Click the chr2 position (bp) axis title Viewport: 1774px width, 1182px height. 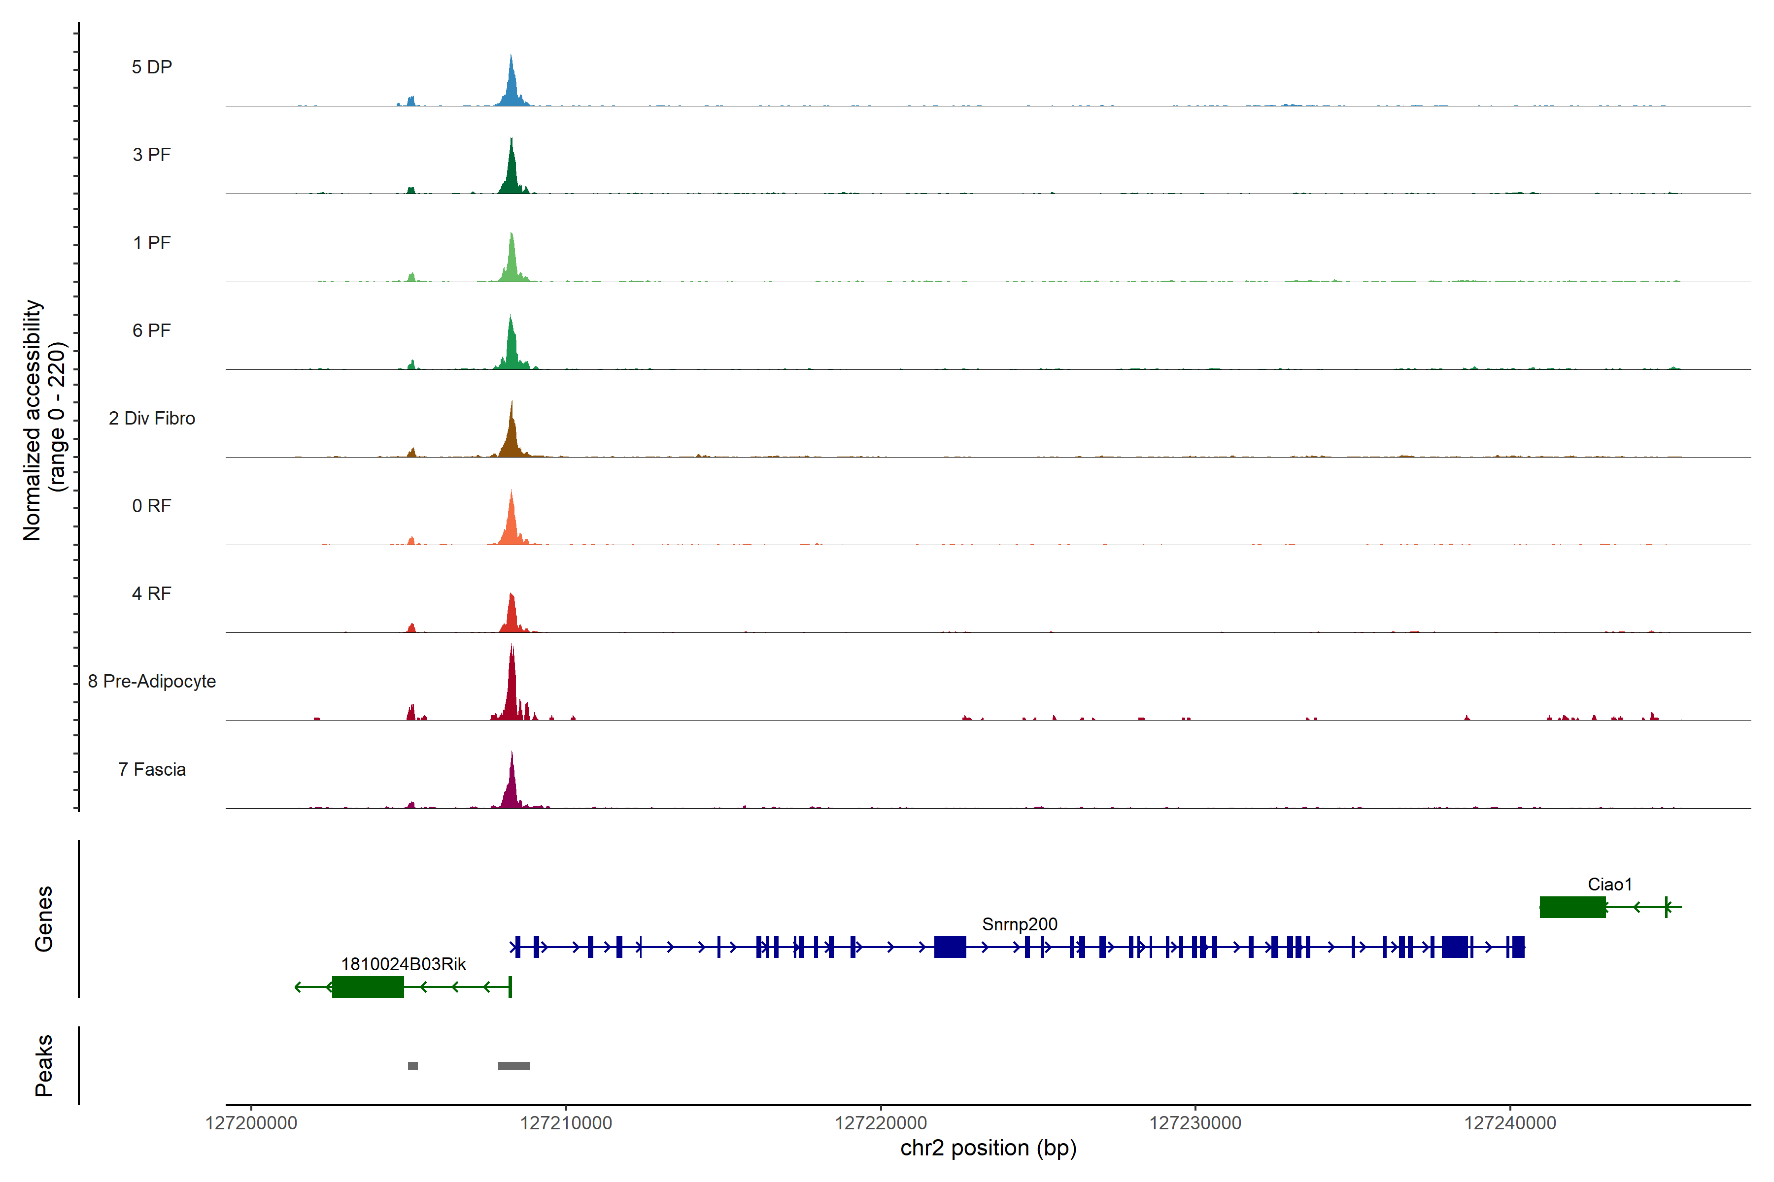[x=988, y=1148]
